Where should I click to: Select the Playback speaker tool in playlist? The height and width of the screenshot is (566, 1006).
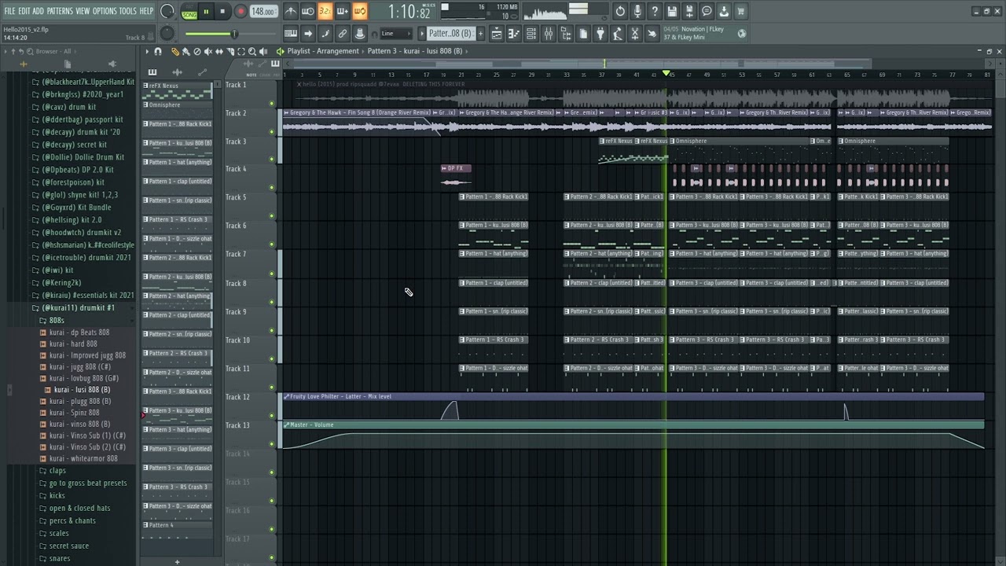[x=263, y=51]
